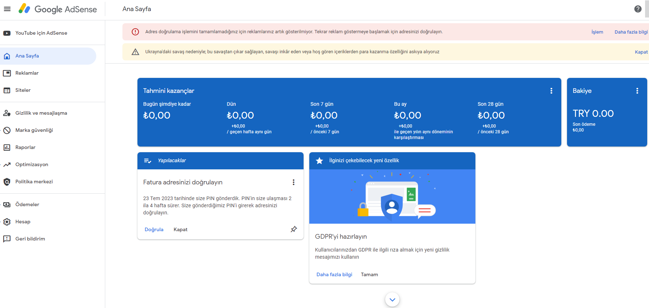Click the star icon on new feature card
649x308 pixels.
[319, 161]
